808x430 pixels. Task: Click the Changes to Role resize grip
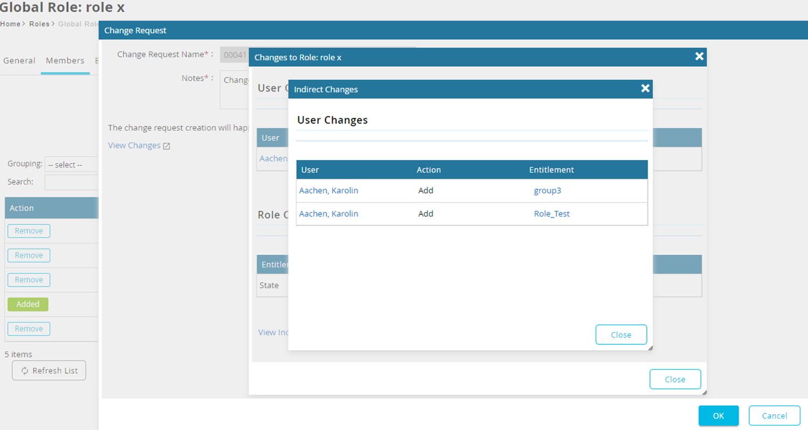(x=703, y=392)
